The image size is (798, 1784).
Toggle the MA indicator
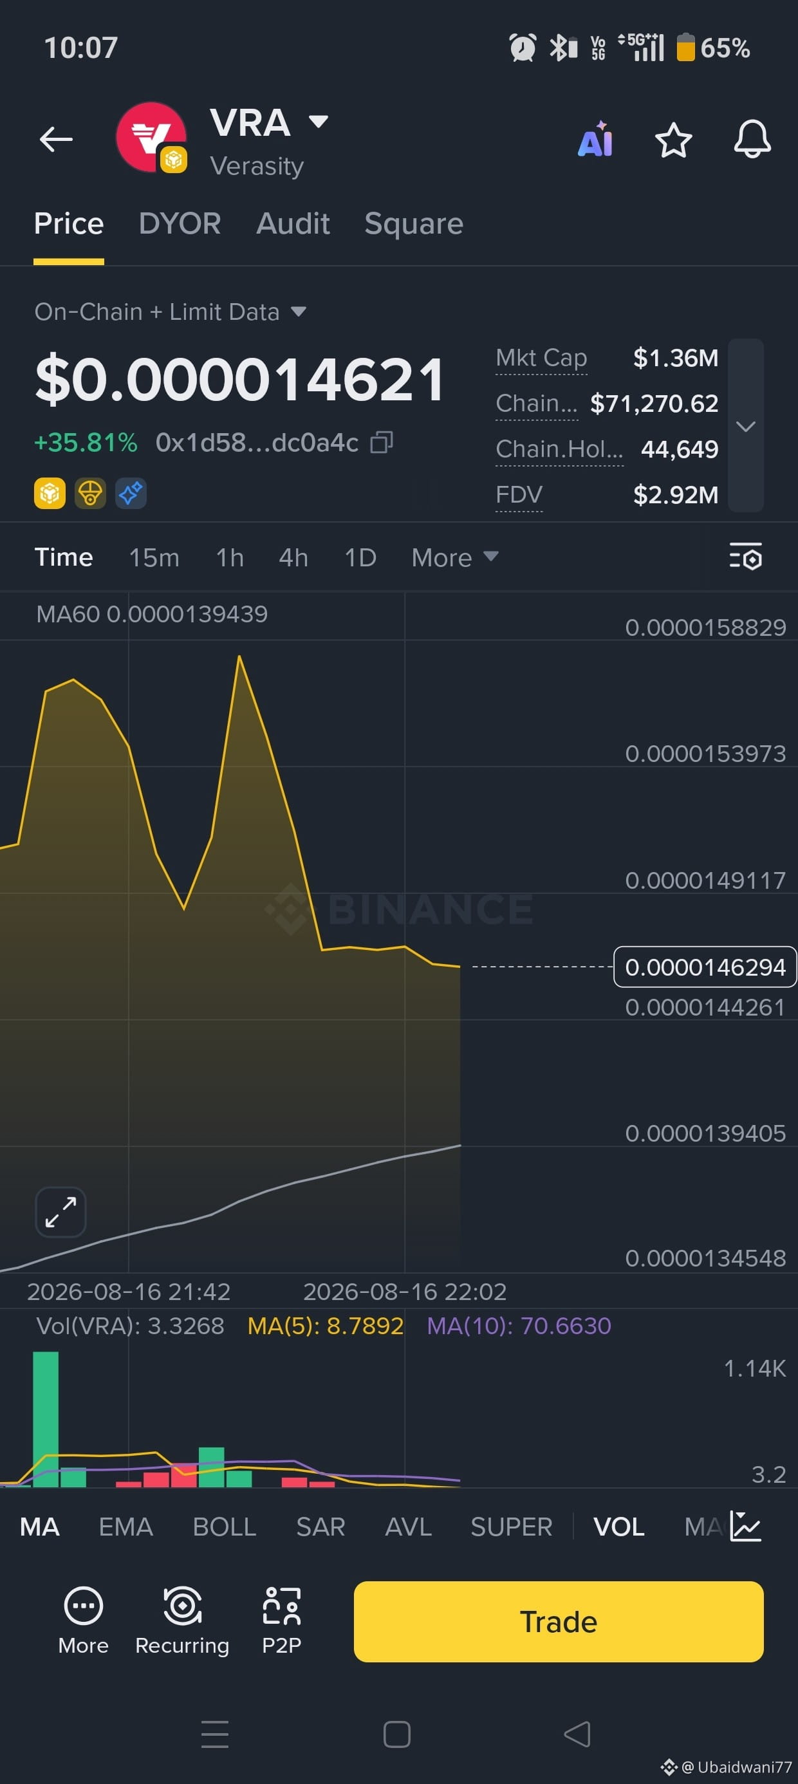(x=39, y=1527)
